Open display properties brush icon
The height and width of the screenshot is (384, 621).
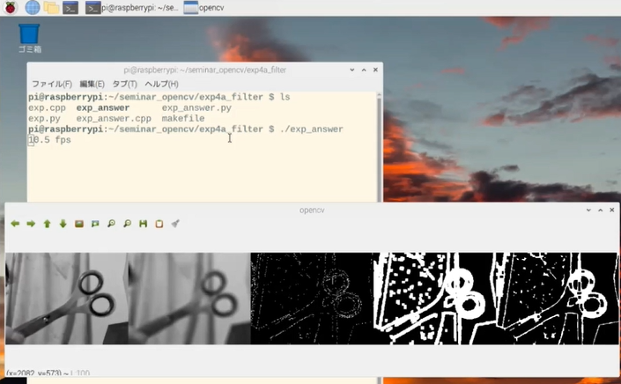click(175, 225)
